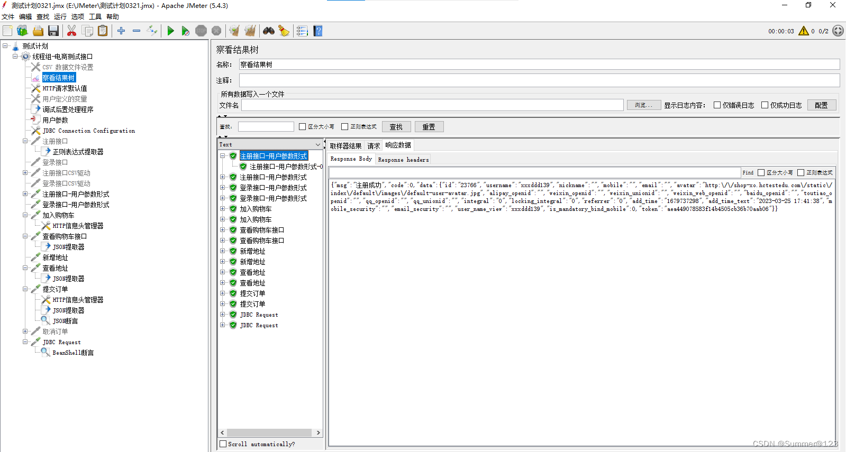Collapse the 加入购物车 tree node
846x452 pixels.
tap(25, 215)
